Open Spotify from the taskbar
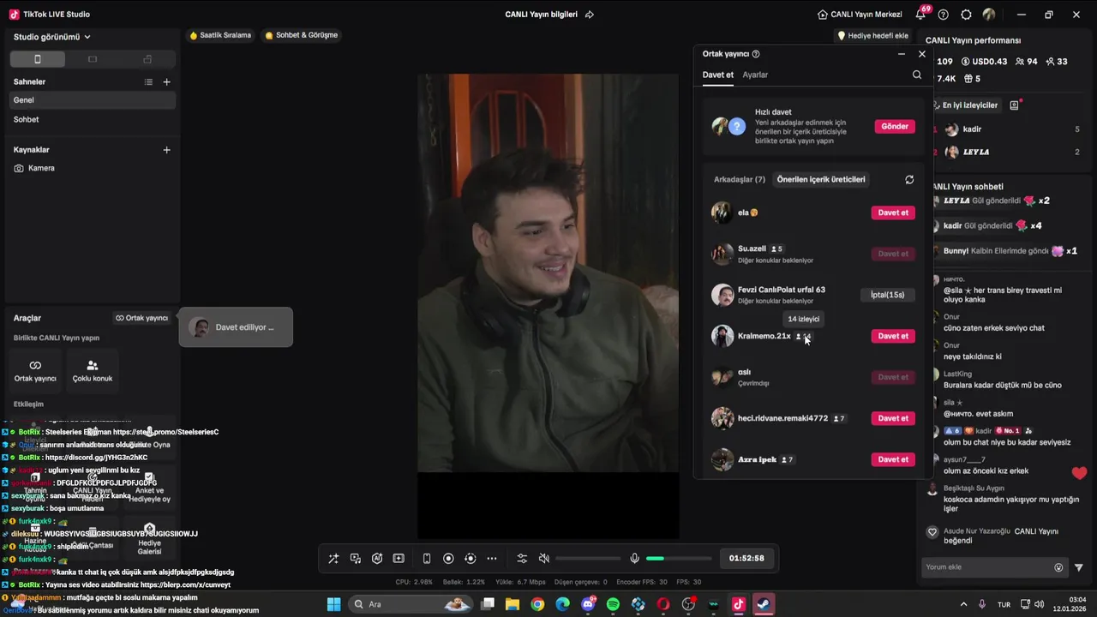The image size is (1097, 617). (x=613, y=604)
